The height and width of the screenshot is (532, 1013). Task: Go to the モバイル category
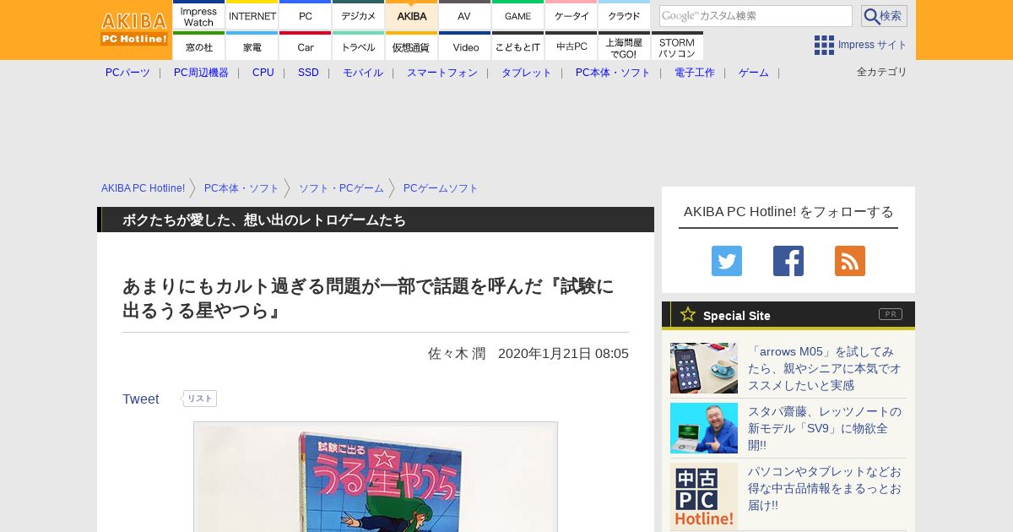[x=363, y=73]
